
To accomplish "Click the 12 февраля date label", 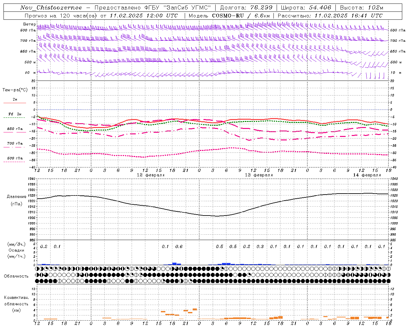I will pyautogui.click(x=151, y=175).
